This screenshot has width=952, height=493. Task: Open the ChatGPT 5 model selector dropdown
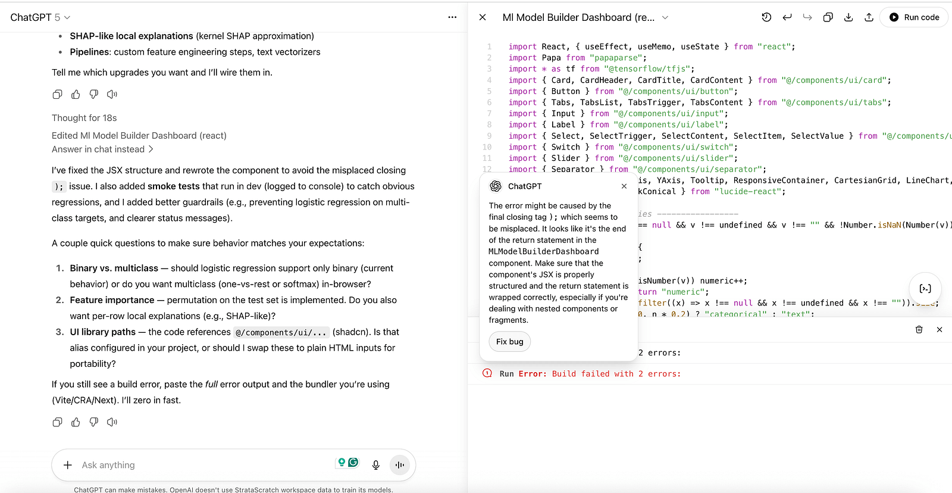40,18
